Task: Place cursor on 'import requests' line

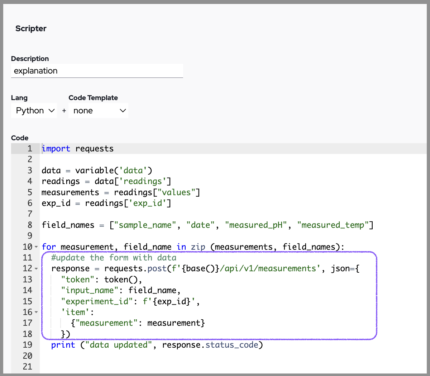Action: click(78, 149)
